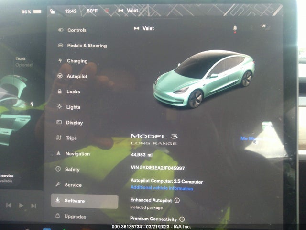Click the wrench icon beside Service
The image size is (306, 230).
[x=58, y=184]
